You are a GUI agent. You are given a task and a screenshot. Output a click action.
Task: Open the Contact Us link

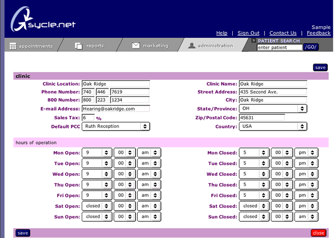(283, 33)
